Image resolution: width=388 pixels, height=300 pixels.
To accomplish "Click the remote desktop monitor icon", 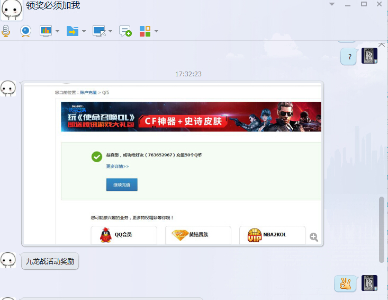I will [99, 31].
